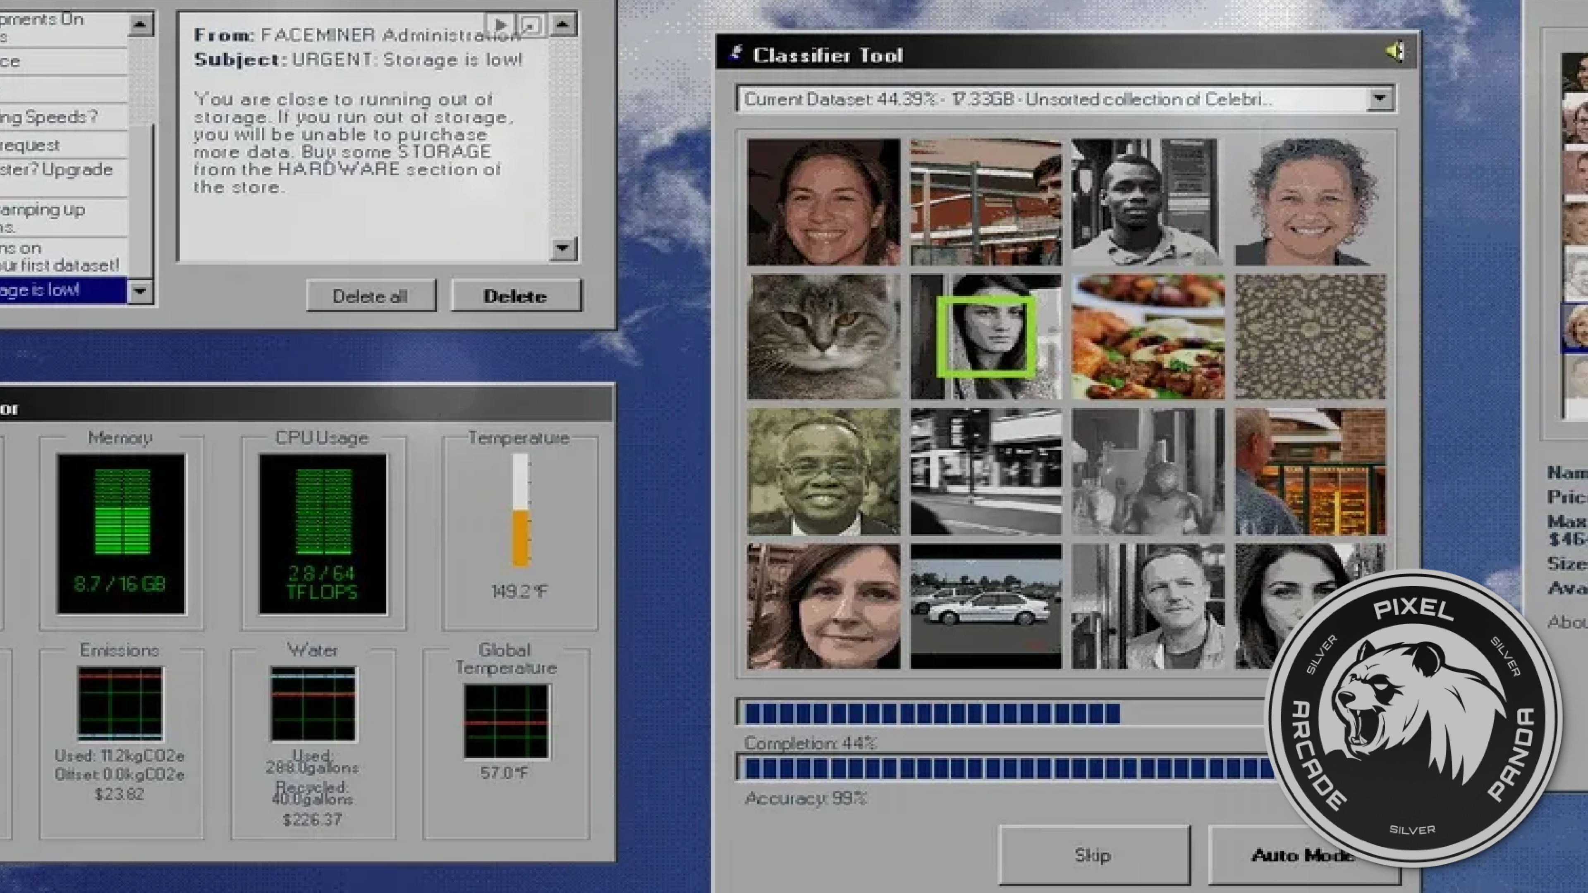Click the up arrow of the mail list scrollbar

141,25
